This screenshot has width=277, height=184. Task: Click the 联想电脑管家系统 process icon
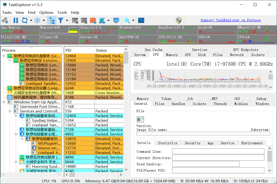[x=22, y=116]
